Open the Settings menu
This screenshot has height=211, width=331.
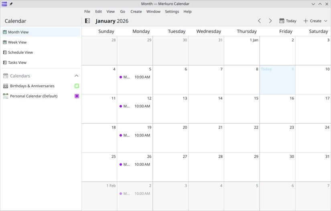pos(172,12)
